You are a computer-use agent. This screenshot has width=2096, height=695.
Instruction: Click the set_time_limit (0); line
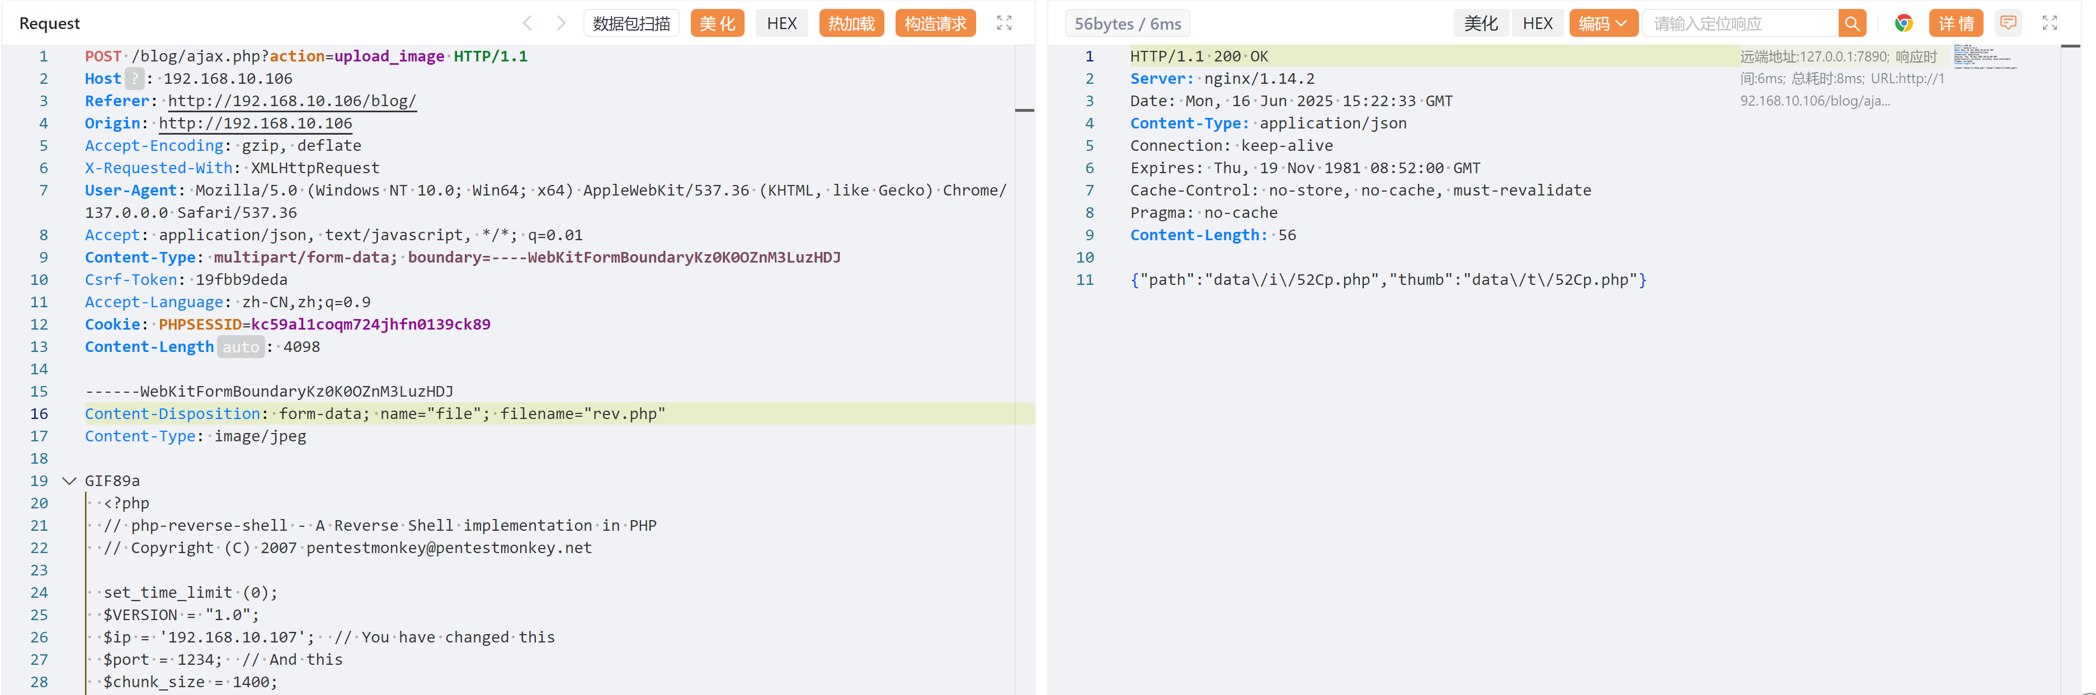(190, 593)
